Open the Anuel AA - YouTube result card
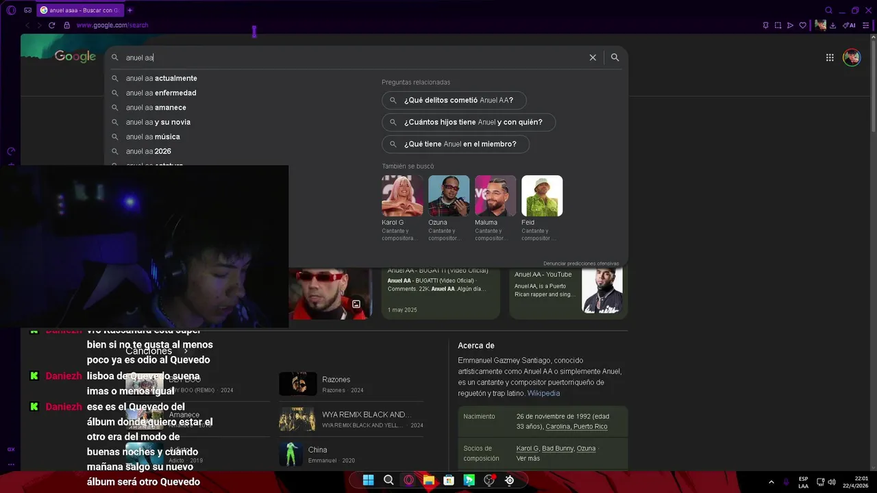This screenshot has height=493, width=877. [568, 293]
